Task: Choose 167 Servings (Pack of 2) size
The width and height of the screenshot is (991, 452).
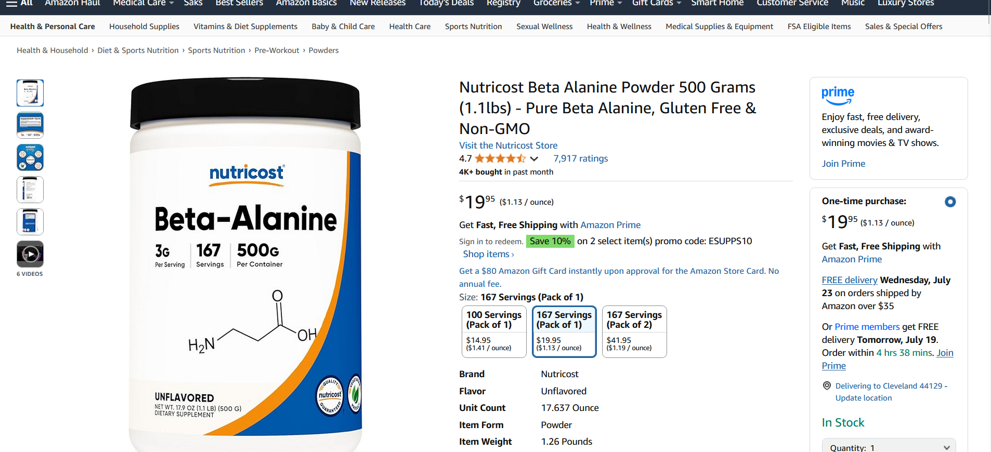Action: click(634, 331)
